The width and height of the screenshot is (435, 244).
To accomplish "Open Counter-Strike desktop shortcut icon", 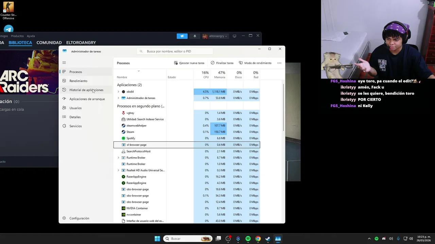I will (8, 11).
